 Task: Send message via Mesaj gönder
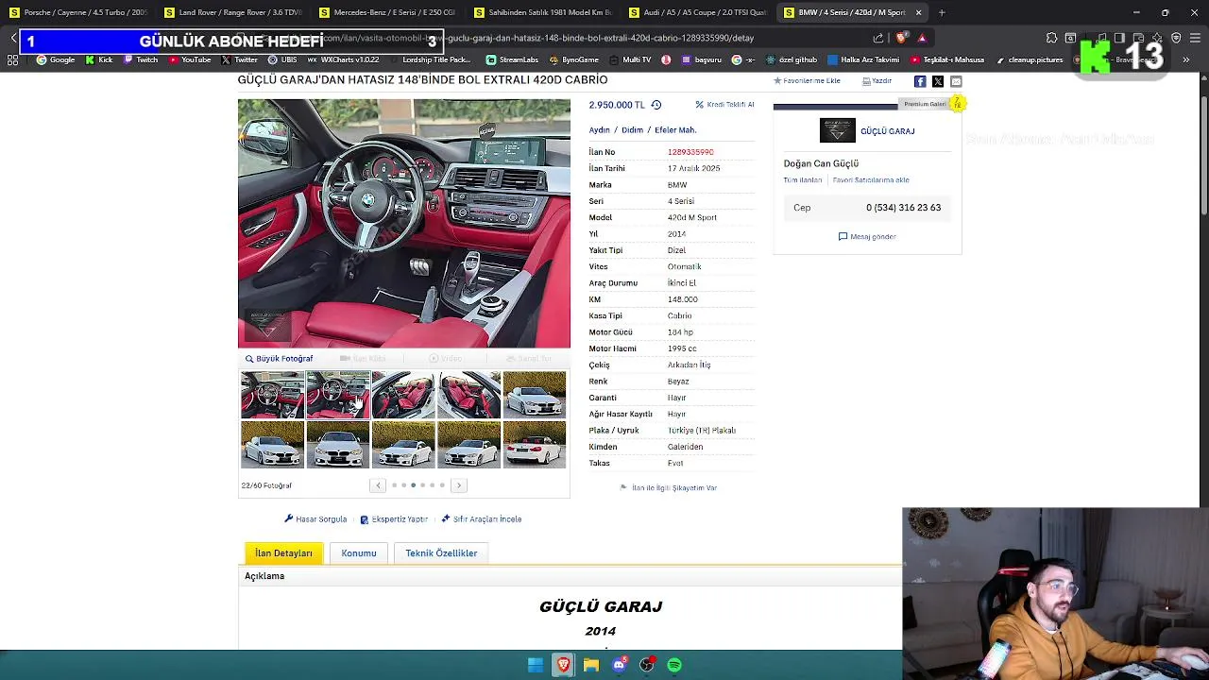(867, 237)
